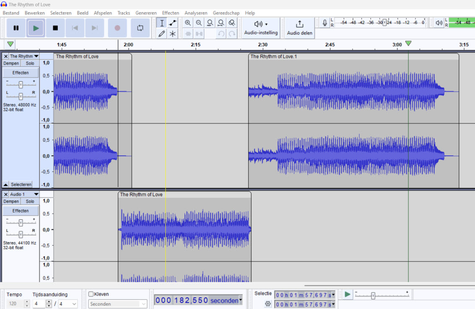Open the Bestand menu
The image size is (475, 309).
click(x=11, y=13)
